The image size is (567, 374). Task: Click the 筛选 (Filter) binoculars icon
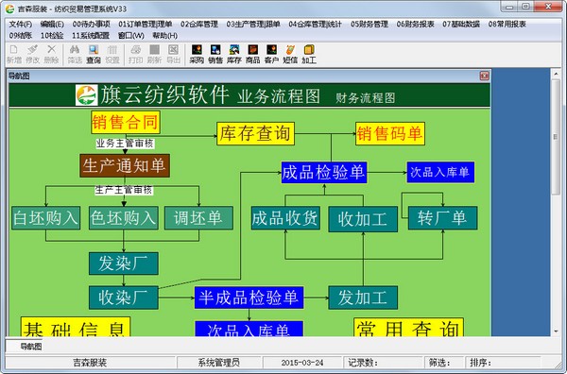pyautogui.click(x=75, y=54)
